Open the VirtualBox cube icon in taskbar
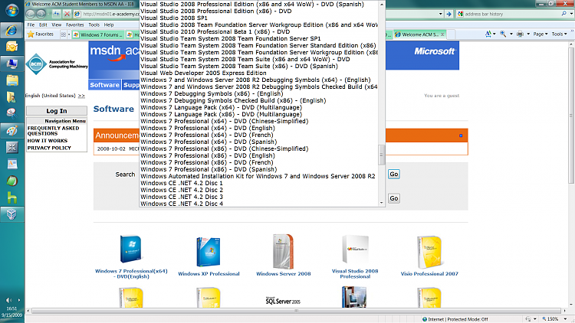 (x=11, y=214)
